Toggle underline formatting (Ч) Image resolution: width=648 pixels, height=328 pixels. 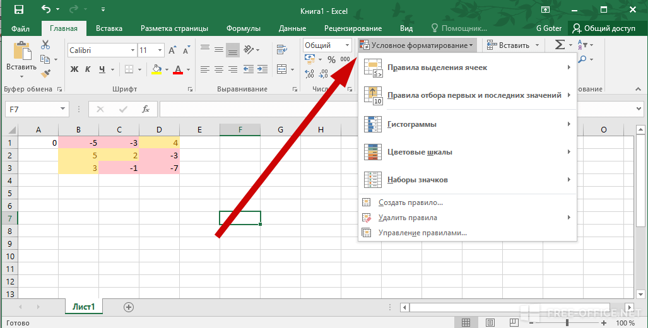coord(102,69)
